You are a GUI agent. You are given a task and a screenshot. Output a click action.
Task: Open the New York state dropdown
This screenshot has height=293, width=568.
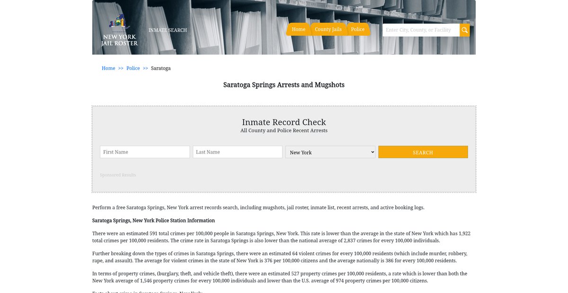(x=330, y=152)
